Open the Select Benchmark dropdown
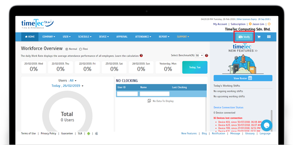 point(199,56)
